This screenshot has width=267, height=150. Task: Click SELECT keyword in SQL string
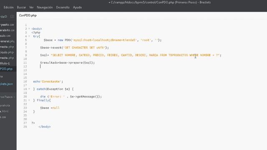[x=58, y=55]
